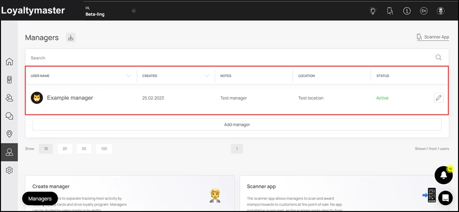This screenshot has width=459, height=212.
Task: Click the date 25.02.2023
Action: coord(153,98)
